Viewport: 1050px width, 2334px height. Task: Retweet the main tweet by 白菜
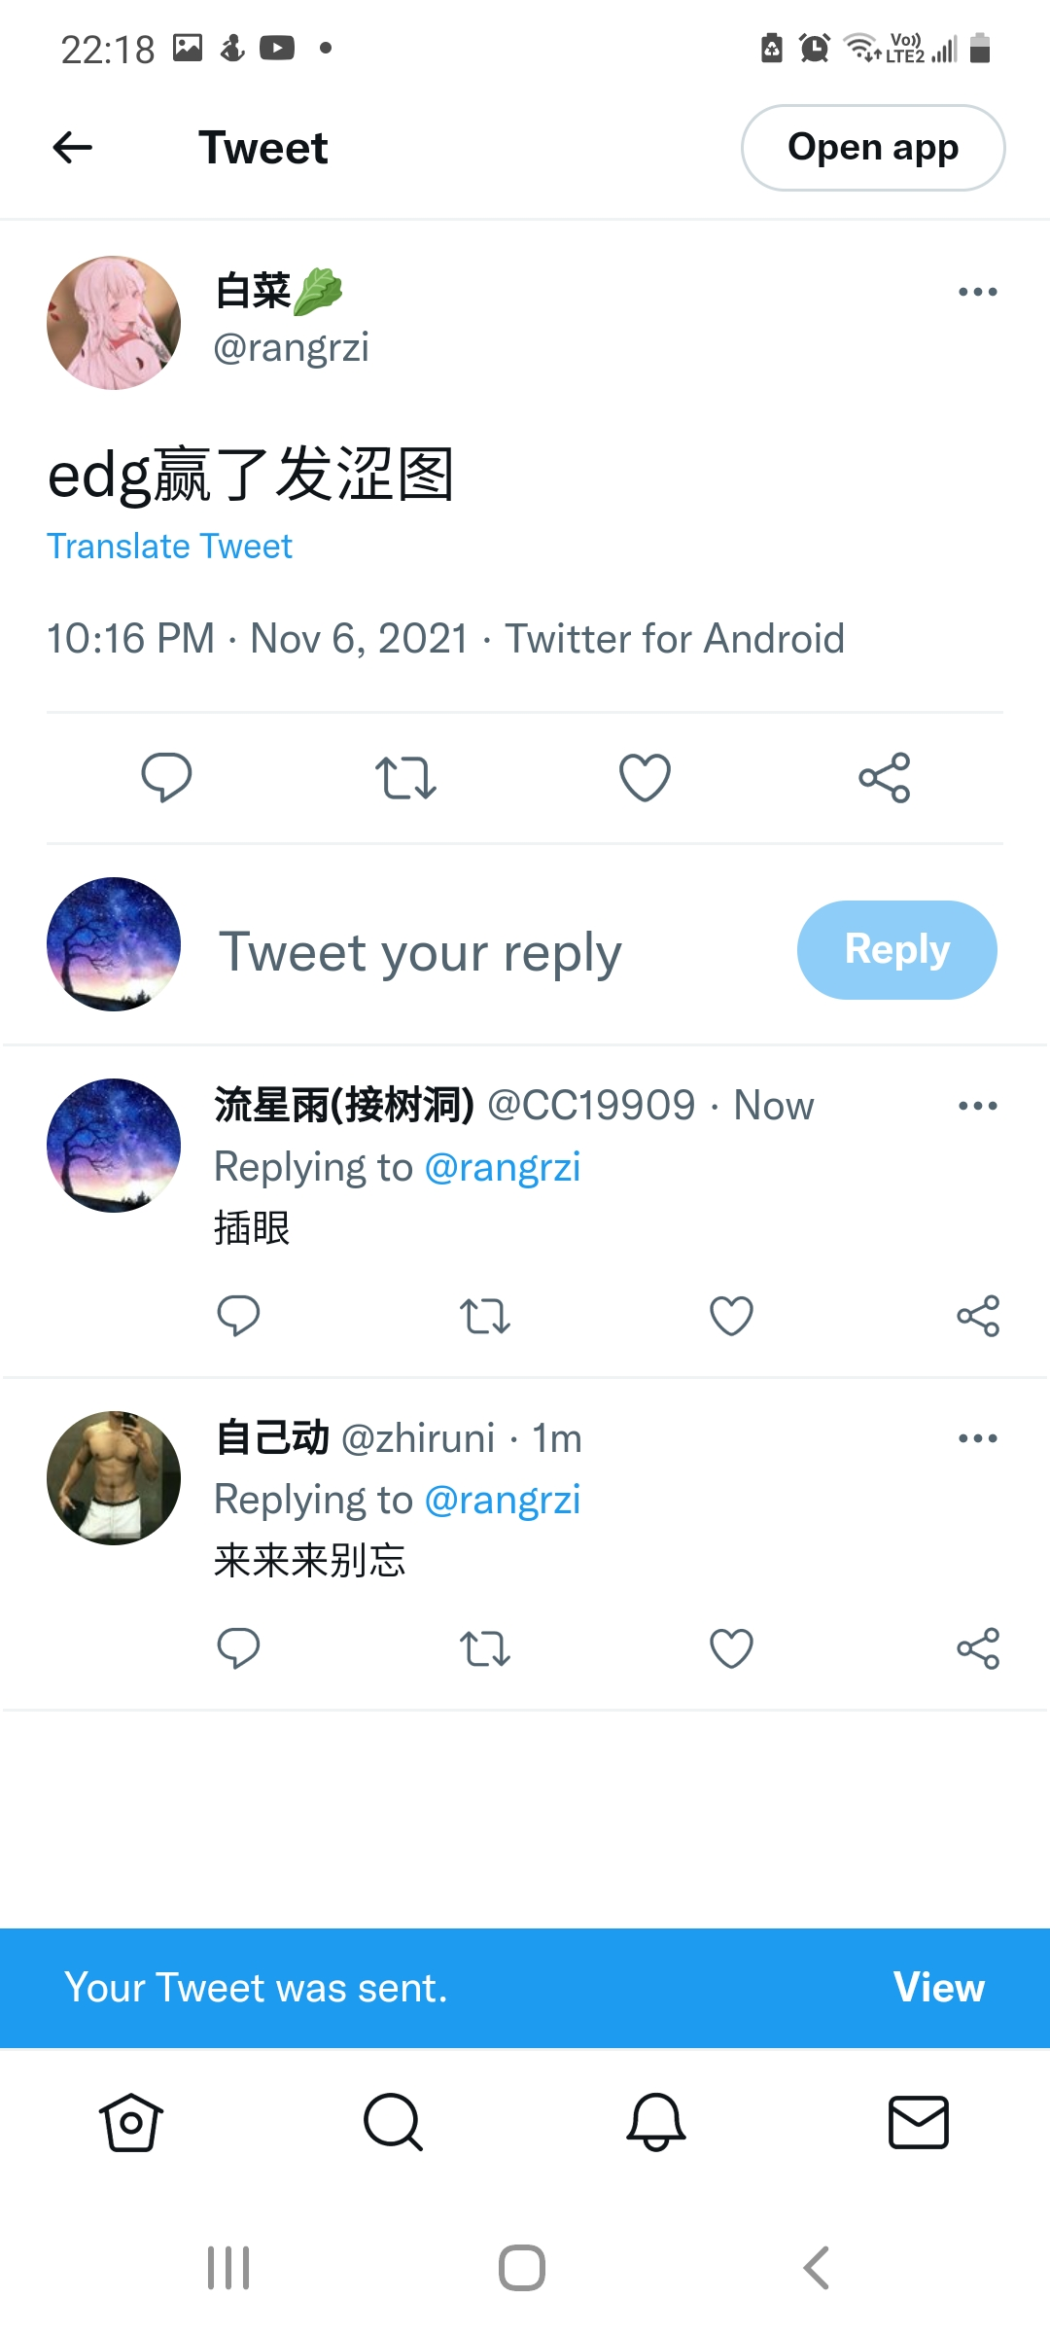(x=405, y=778)
